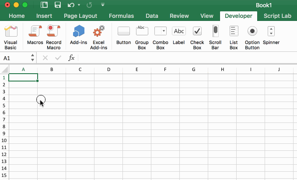
Task: Open Excel Add-ins
Action: pyautogui.click(x=99, y=37)
